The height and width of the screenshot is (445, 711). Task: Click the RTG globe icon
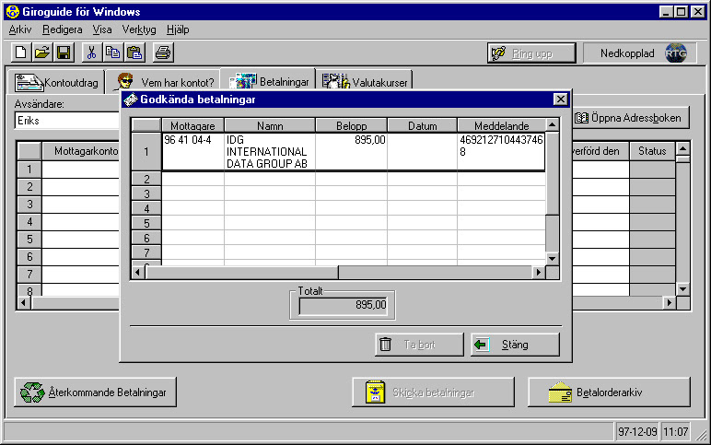click(676, 53)
